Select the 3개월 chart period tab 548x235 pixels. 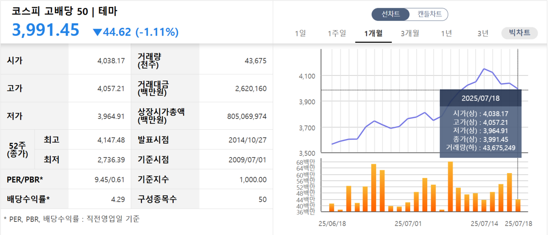[410, 33]
